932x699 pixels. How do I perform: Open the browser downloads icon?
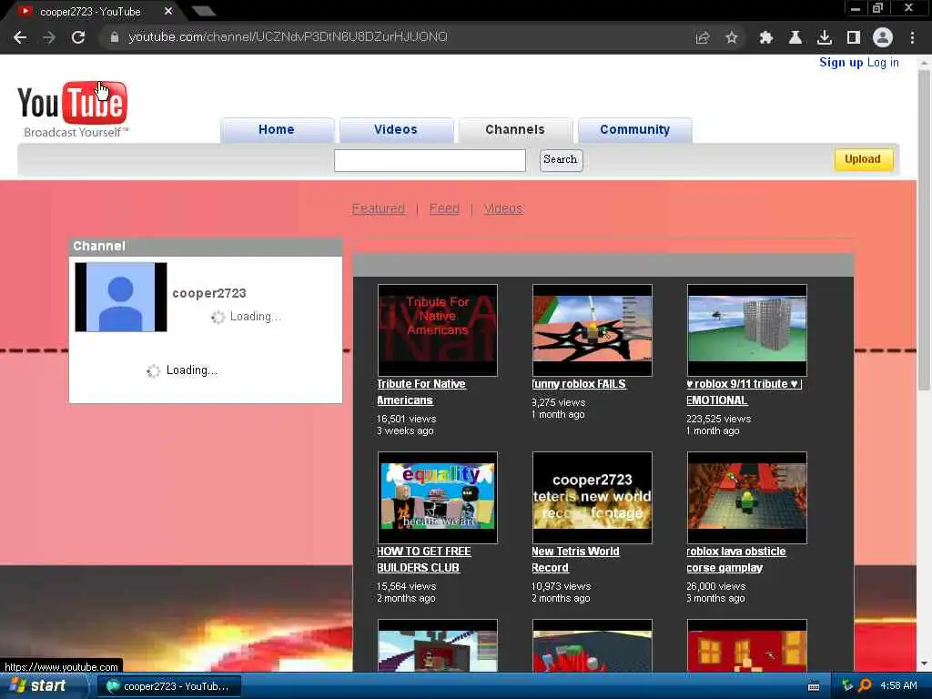pos(825,37)
